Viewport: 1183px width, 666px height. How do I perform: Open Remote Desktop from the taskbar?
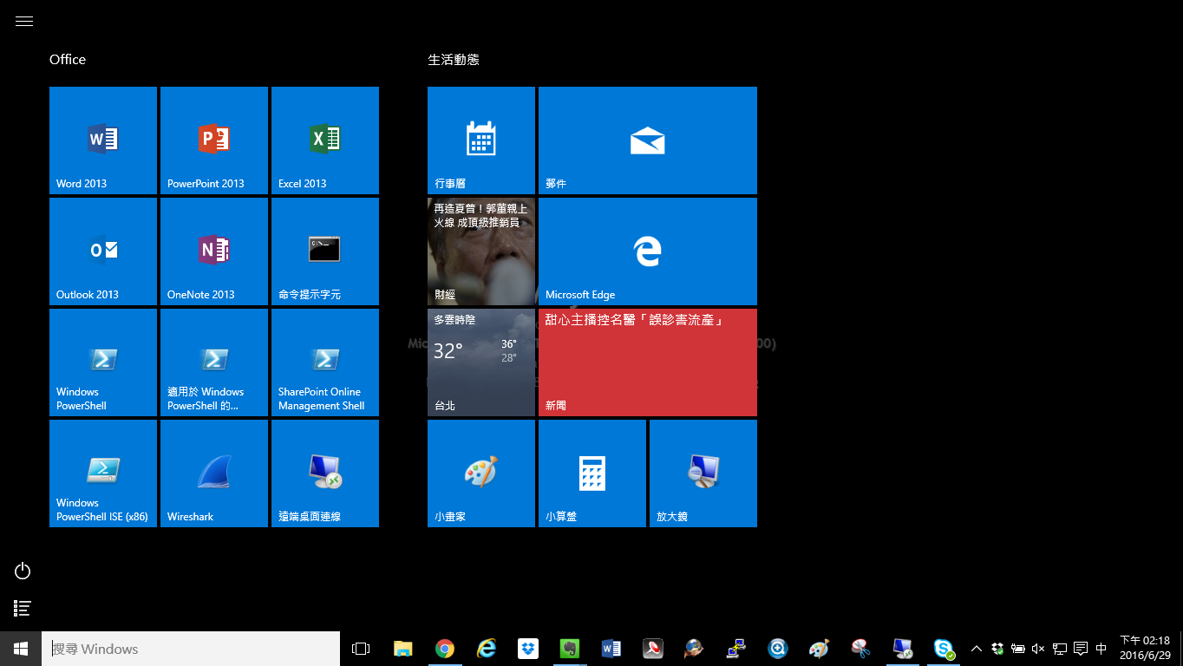click(902, 649)
